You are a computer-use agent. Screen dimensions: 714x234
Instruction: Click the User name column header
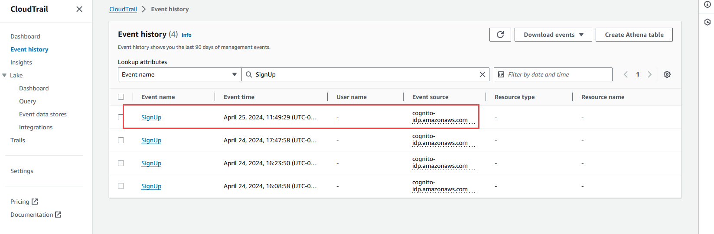tap(352, 97)
